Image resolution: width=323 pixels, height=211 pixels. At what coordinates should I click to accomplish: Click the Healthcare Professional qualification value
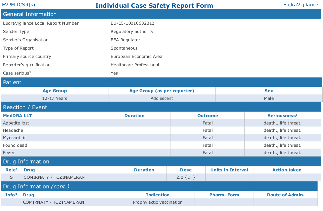pyautogui.click(x=135, y=65)
